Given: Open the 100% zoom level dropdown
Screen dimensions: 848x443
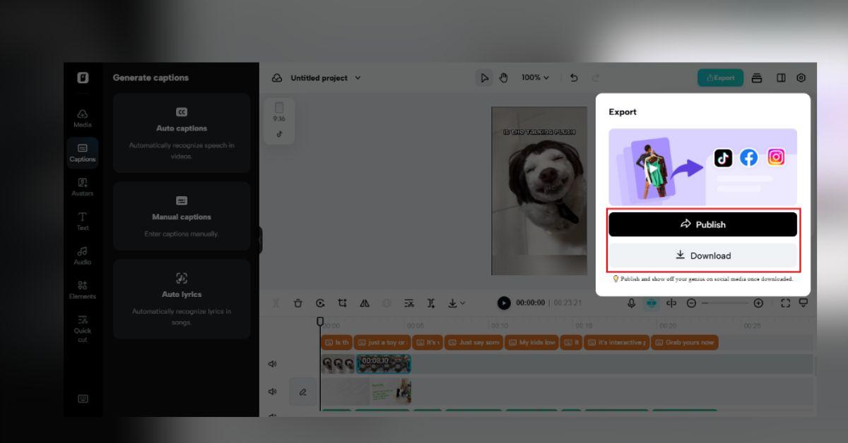Looking at the screenshot, I should (535, 78).
